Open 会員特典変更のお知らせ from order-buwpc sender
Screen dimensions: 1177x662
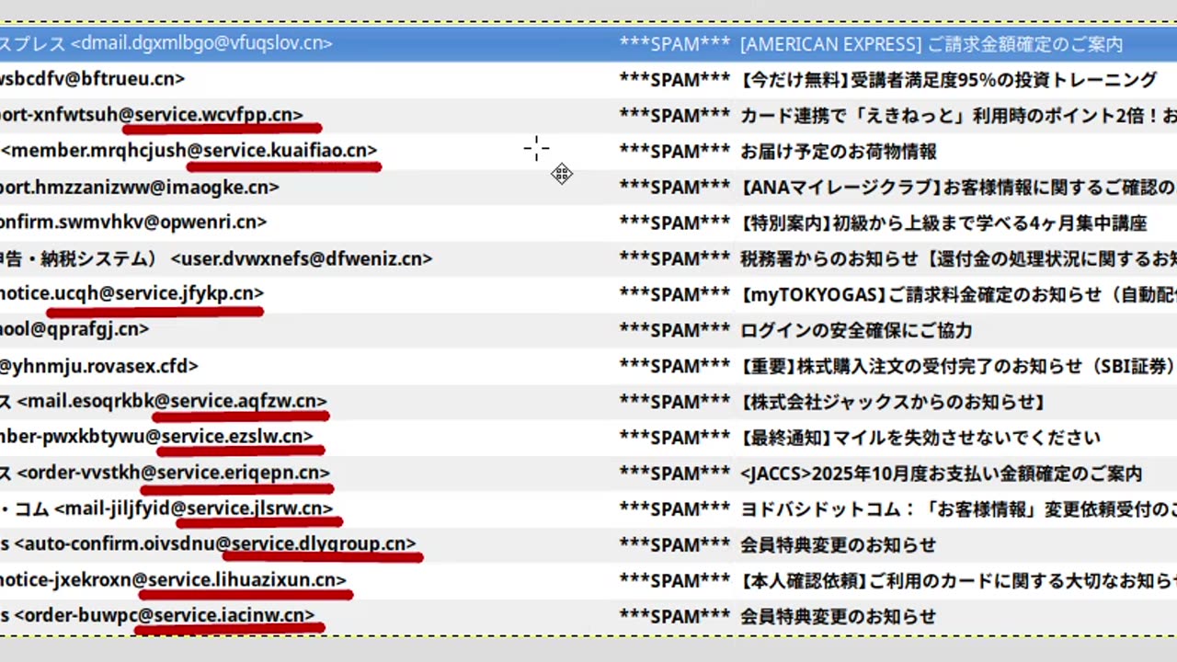[839, 617]
